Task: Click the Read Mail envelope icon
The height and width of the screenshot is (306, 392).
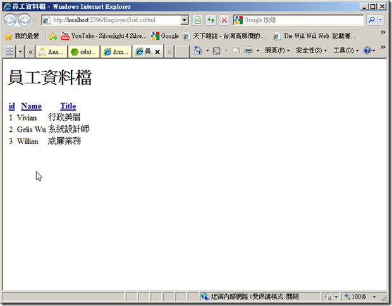Action: coord(236,51)
